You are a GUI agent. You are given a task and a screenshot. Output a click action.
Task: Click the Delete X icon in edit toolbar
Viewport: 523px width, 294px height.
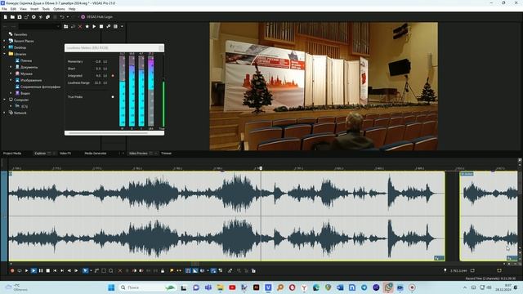pos(120,270)
